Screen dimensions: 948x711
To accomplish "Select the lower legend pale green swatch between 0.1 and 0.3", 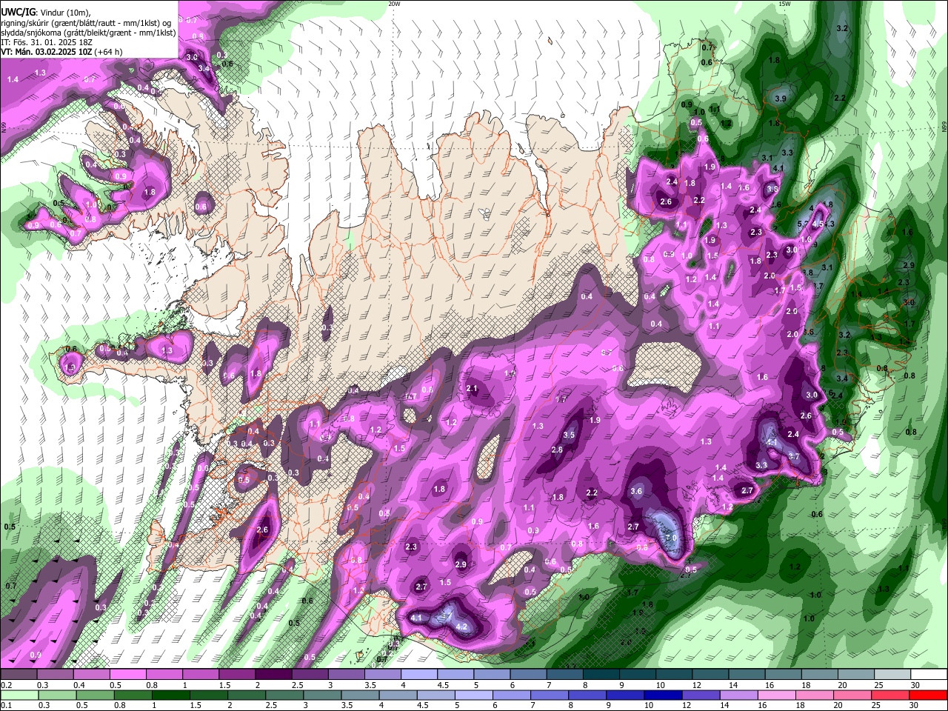I will point(19,695).
